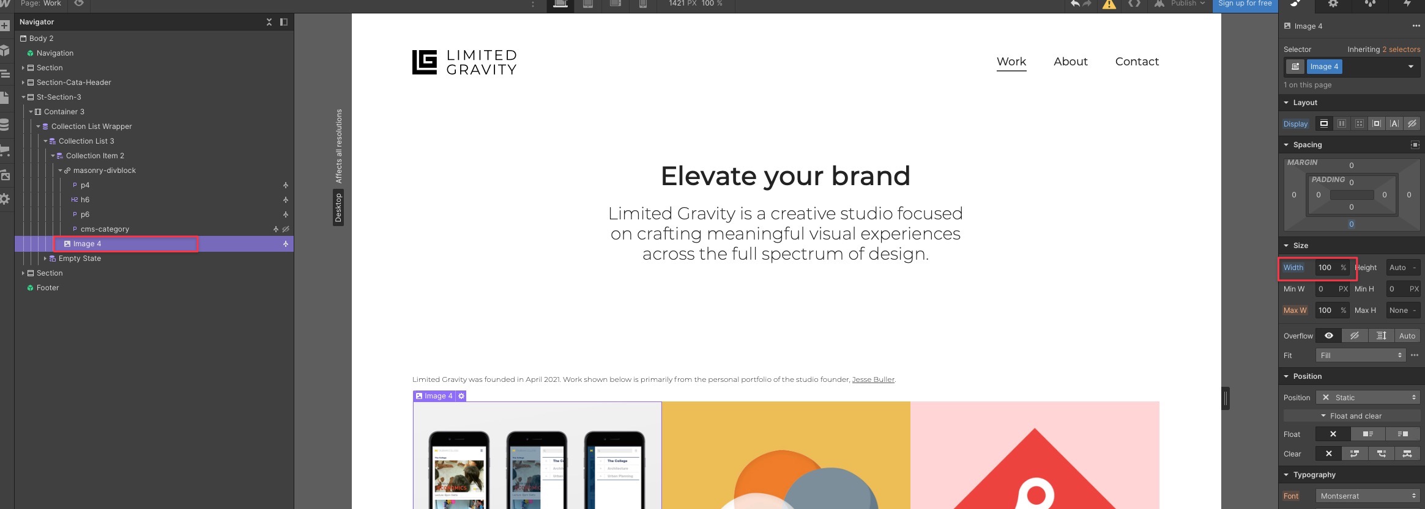Set float to right
Image resolution: width=1425 pixels, height=509 pixels.
click(x=1403, y=434)
